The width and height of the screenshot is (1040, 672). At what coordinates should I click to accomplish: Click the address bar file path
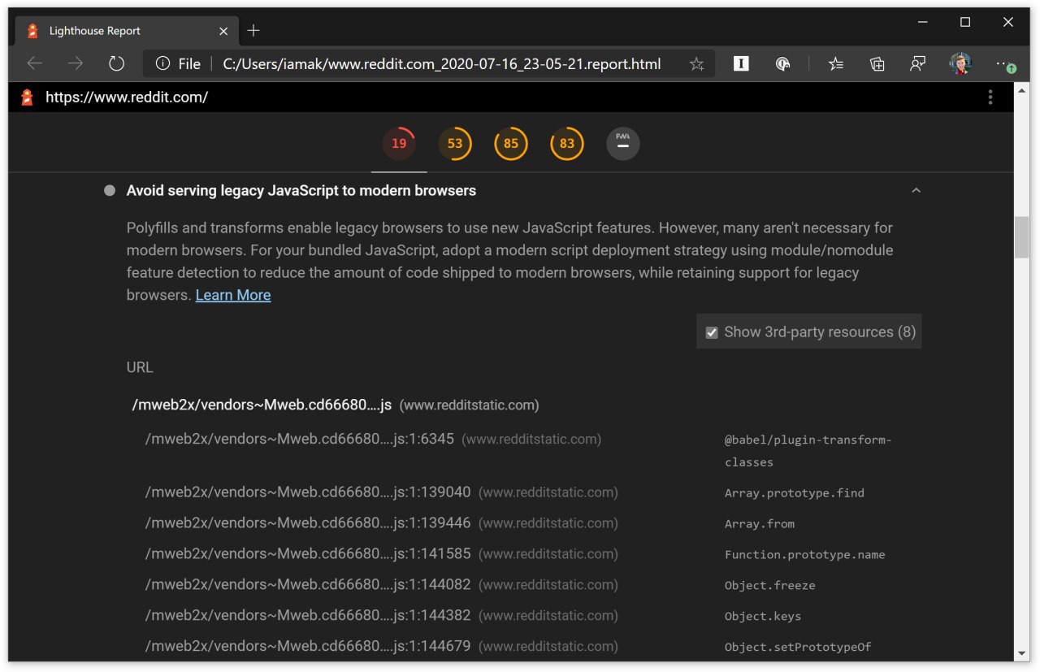(x=442, y=64)
